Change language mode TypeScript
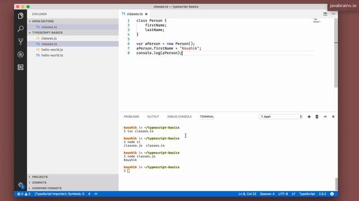The image size is (359, 201). (307, 194)
